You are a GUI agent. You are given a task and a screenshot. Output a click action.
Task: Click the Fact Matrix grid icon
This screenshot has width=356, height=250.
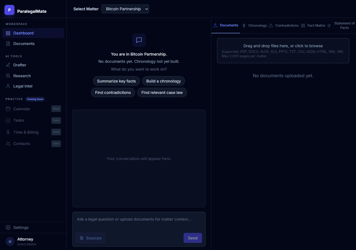(303, 25)
